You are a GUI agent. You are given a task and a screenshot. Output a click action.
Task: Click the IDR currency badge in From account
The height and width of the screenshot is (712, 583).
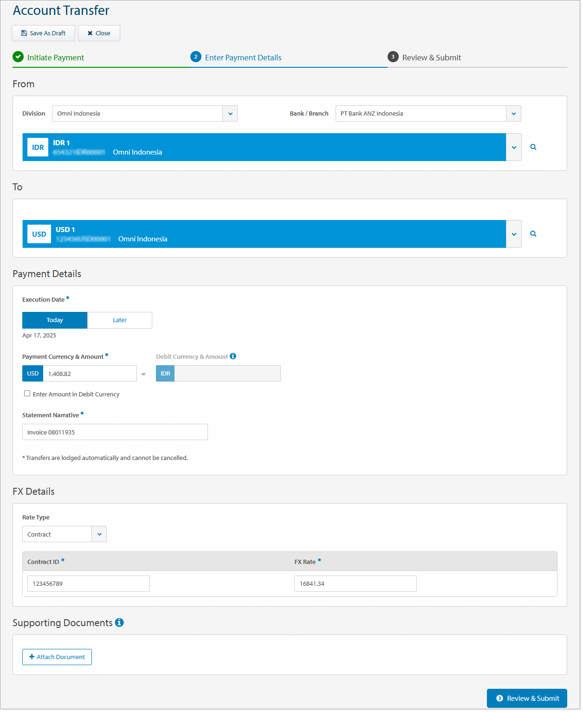tap(38, 148)
